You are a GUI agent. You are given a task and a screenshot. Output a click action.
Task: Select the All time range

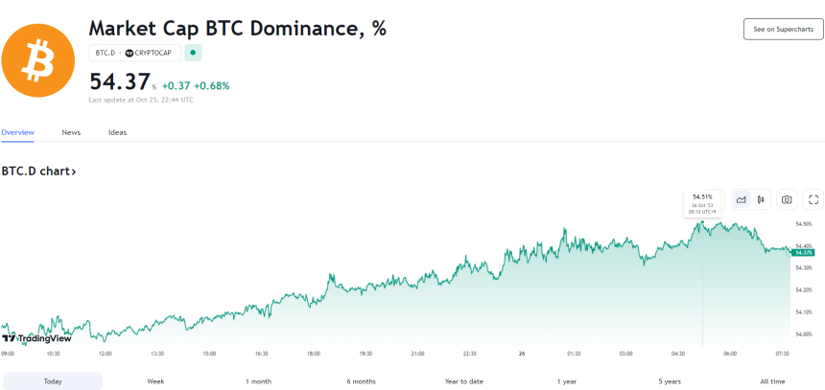pos(772,381)
